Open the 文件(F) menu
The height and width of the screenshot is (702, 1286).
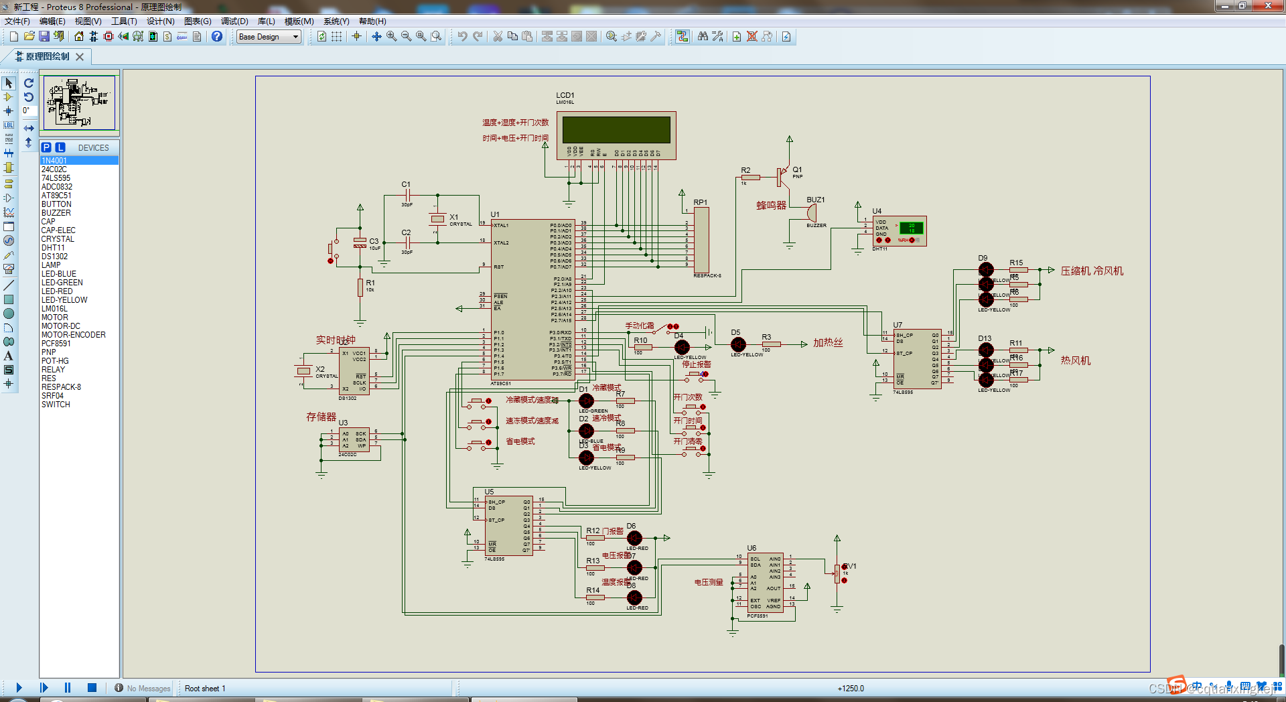coord(17,21)
